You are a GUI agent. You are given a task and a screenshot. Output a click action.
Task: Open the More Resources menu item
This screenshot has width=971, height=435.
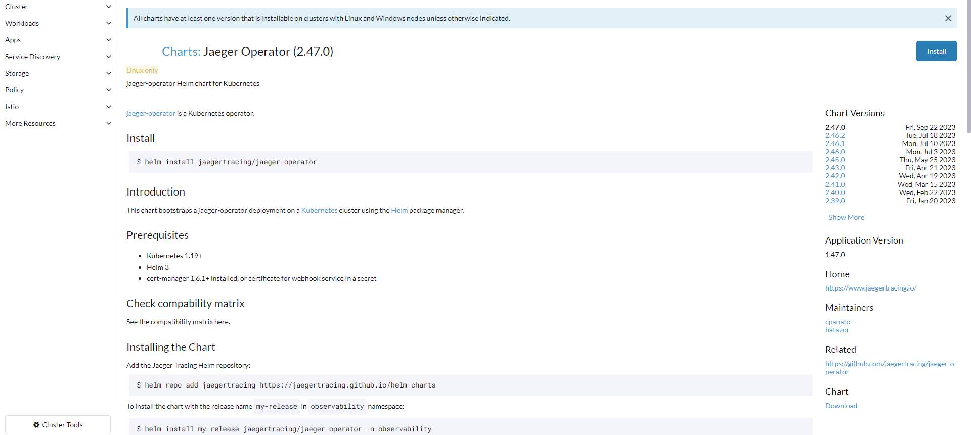(x=30, y=123)
